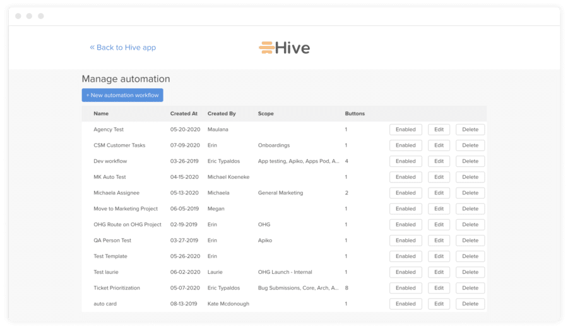This screenshot has width=568, height=328.
Task: Click the Name column header
Action: coord(101,113)
